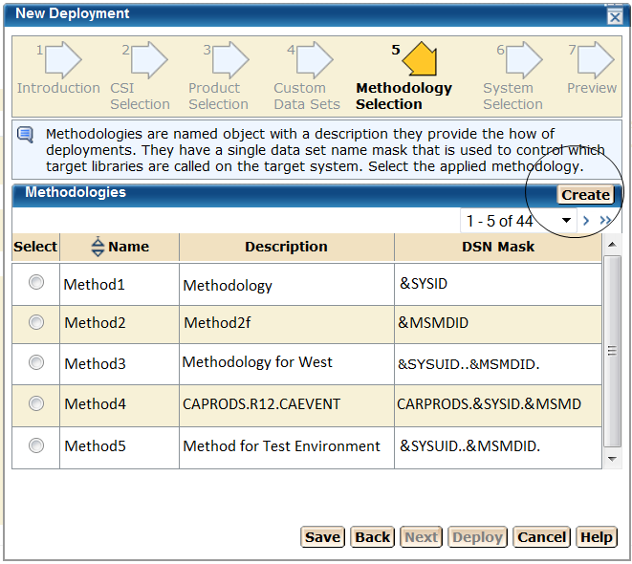632x564 pixels.
Task: Select the Method1 radio button
Action: pyautogui.click(x=36, y=282)
